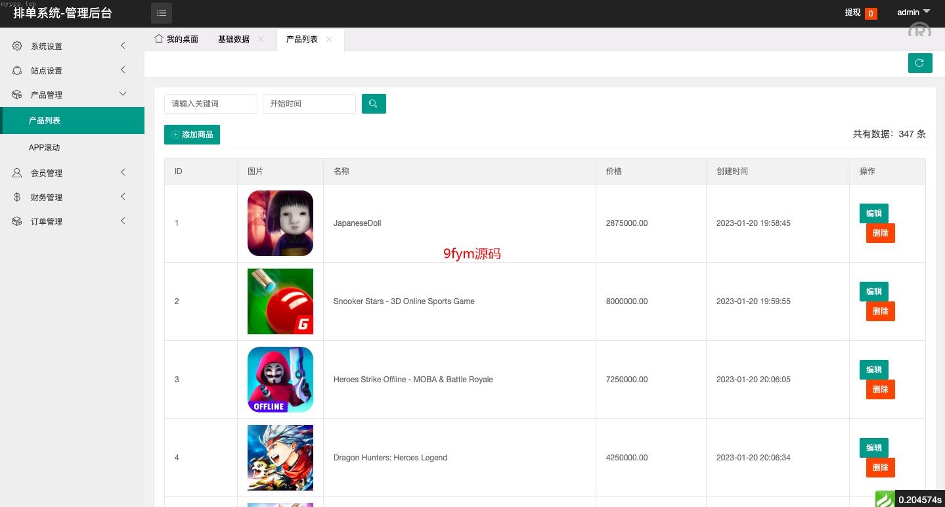
Task: Click the 开始时间 date field
Action: coord(309,104)
